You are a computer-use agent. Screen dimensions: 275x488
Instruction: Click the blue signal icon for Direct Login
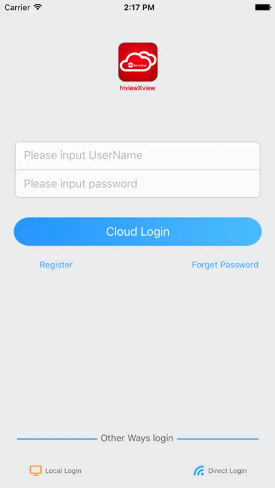pos(199,471)
